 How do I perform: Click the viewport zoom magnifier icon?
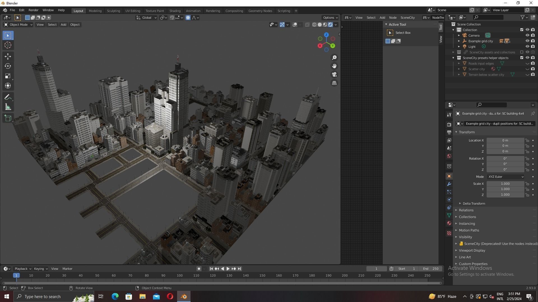[334, 58]
